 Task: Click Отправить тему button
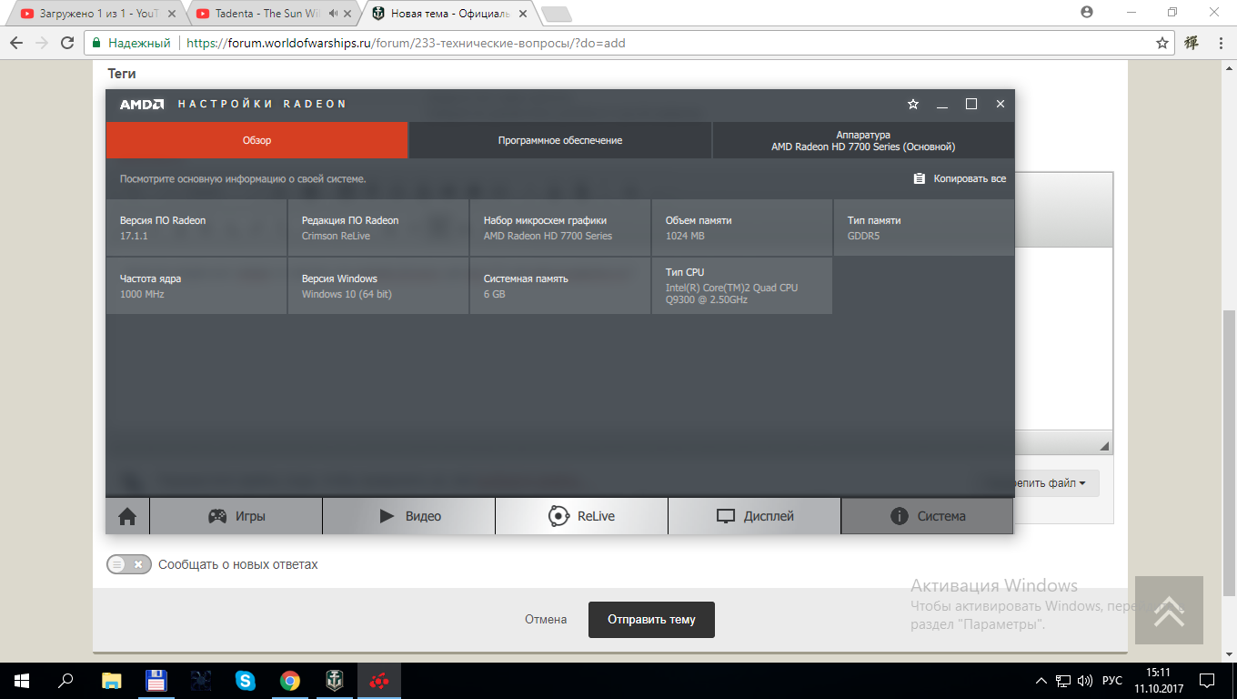point(651,620)
